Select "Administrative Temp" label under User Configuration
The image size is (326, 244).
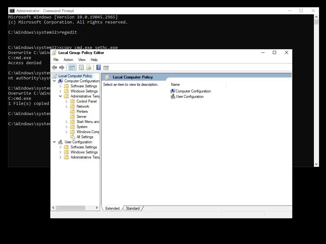click(x=85, y=157)
